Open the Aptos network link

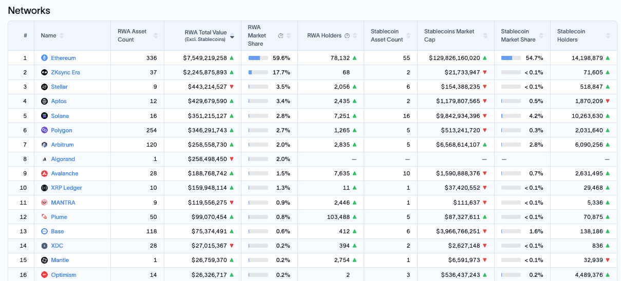click(x=59, y=101)
